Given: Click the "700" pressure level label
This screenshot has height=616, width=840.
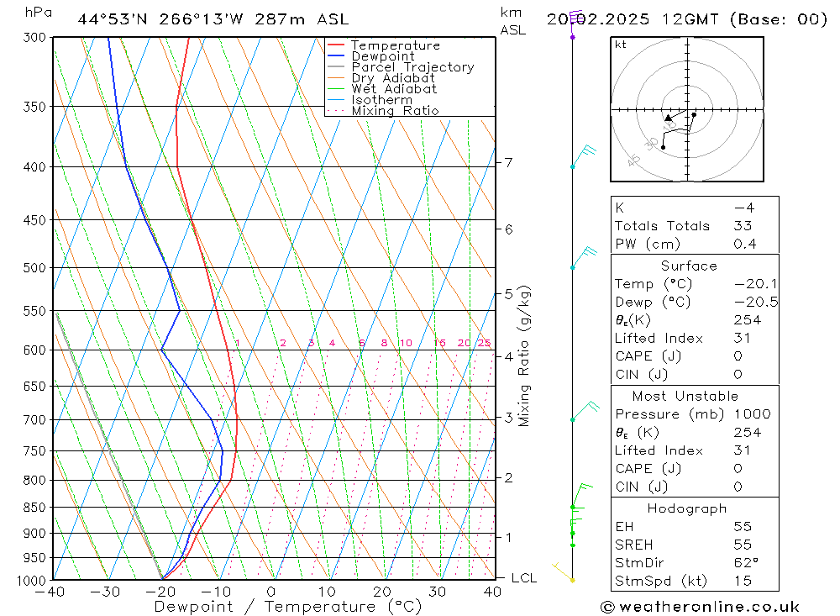Looking at the screenshot, I should [34, 420].
